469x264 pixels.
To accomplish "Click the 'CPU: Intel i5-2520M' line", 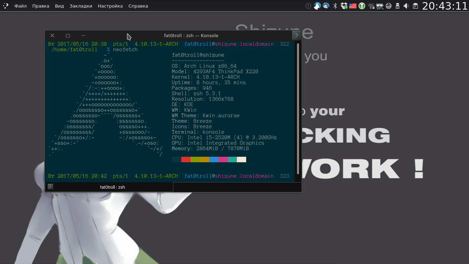I will tap(224, 137).
